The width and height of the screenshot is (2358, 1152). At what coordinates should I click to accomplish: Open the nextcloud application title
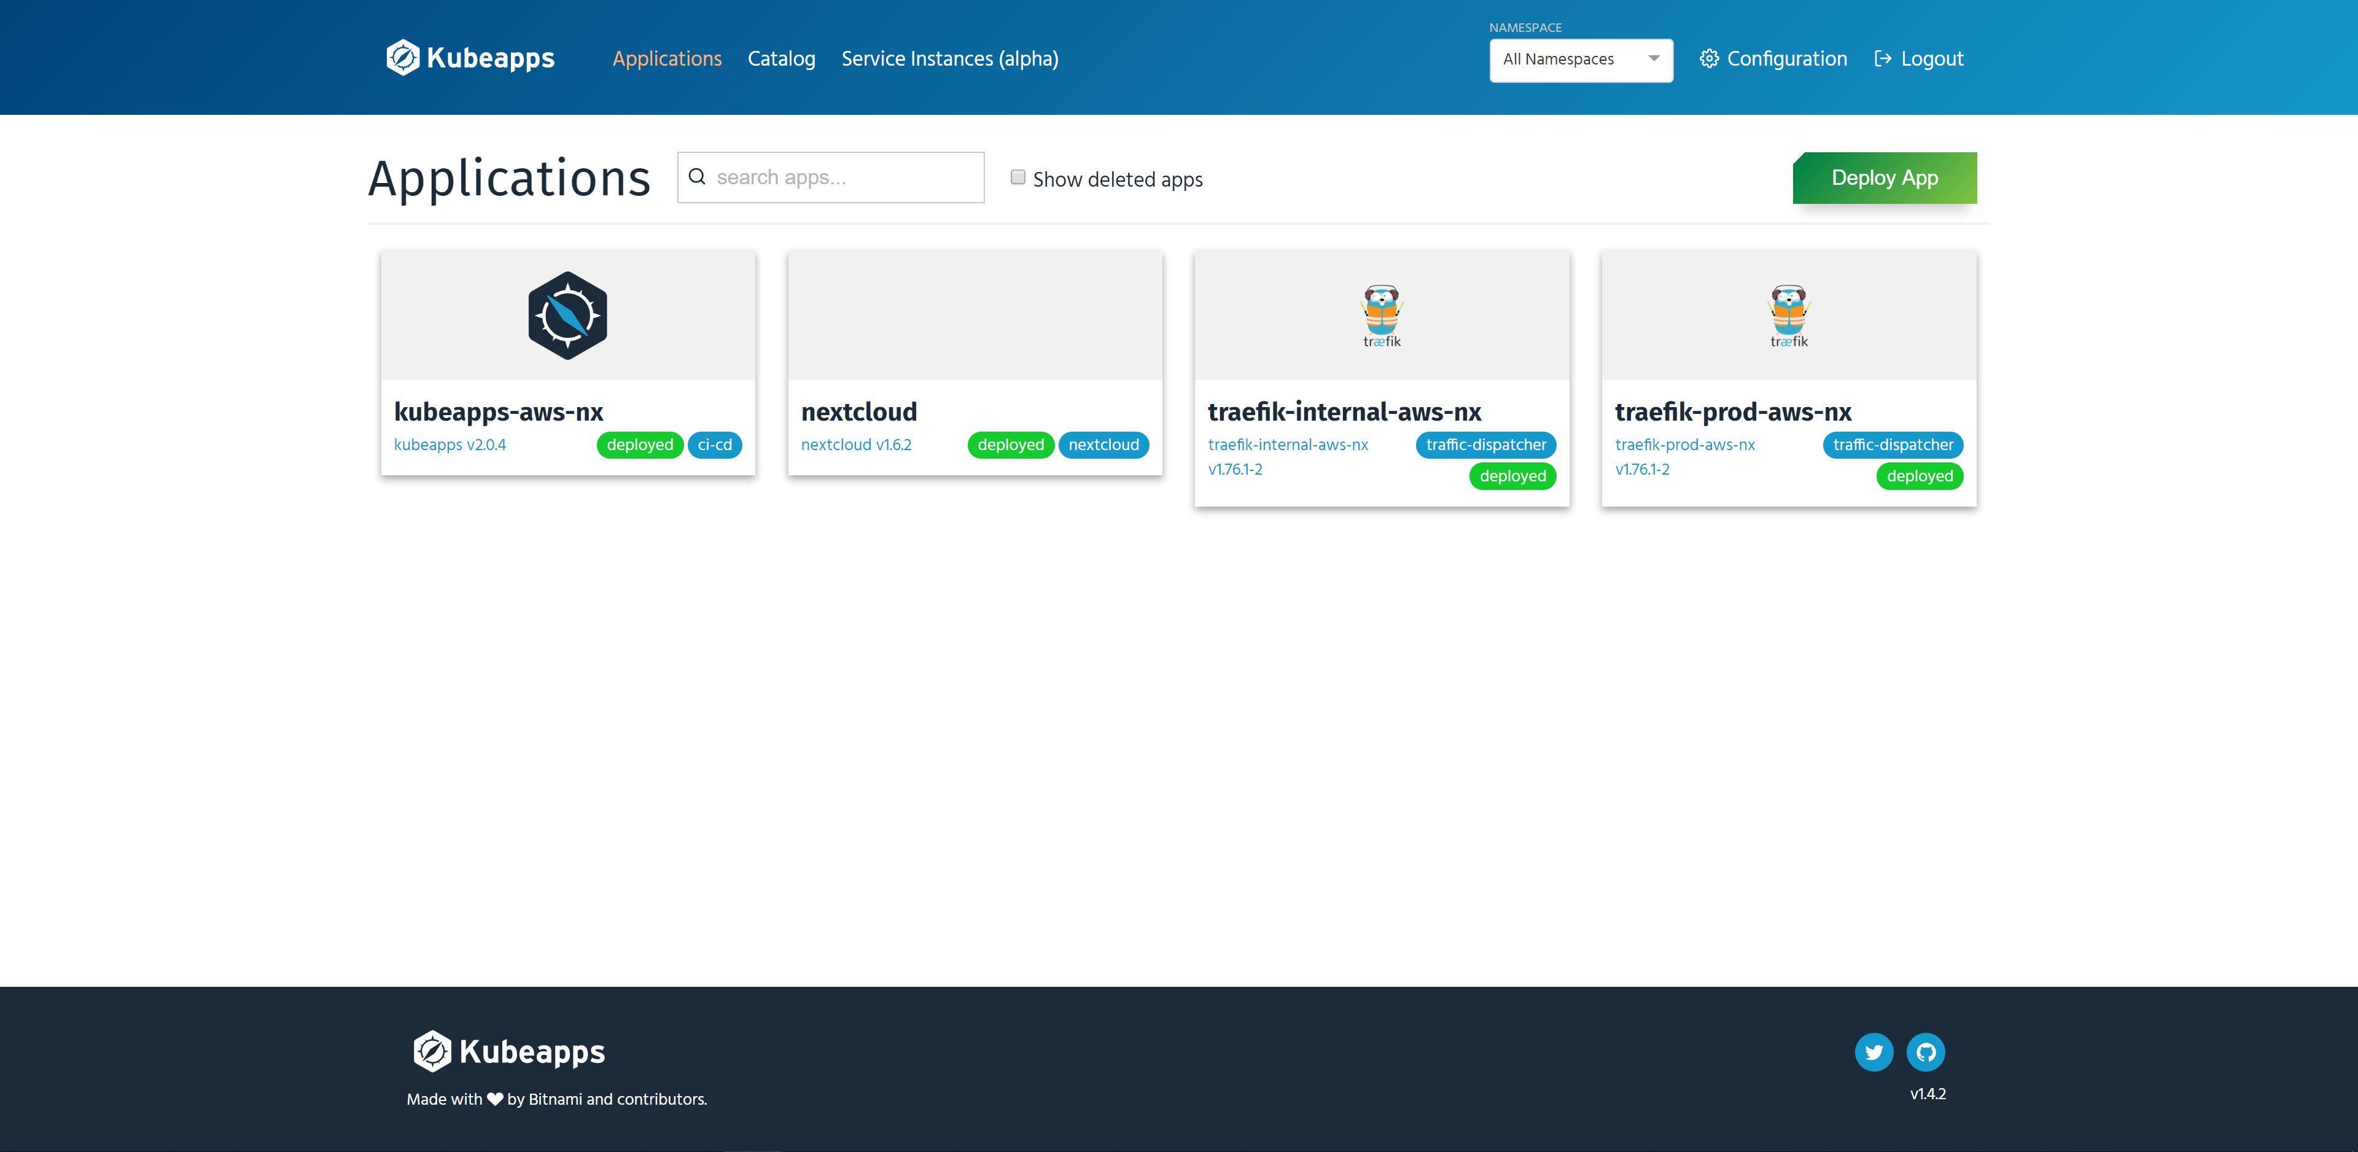pyautogui.click(x=858, y=411)
